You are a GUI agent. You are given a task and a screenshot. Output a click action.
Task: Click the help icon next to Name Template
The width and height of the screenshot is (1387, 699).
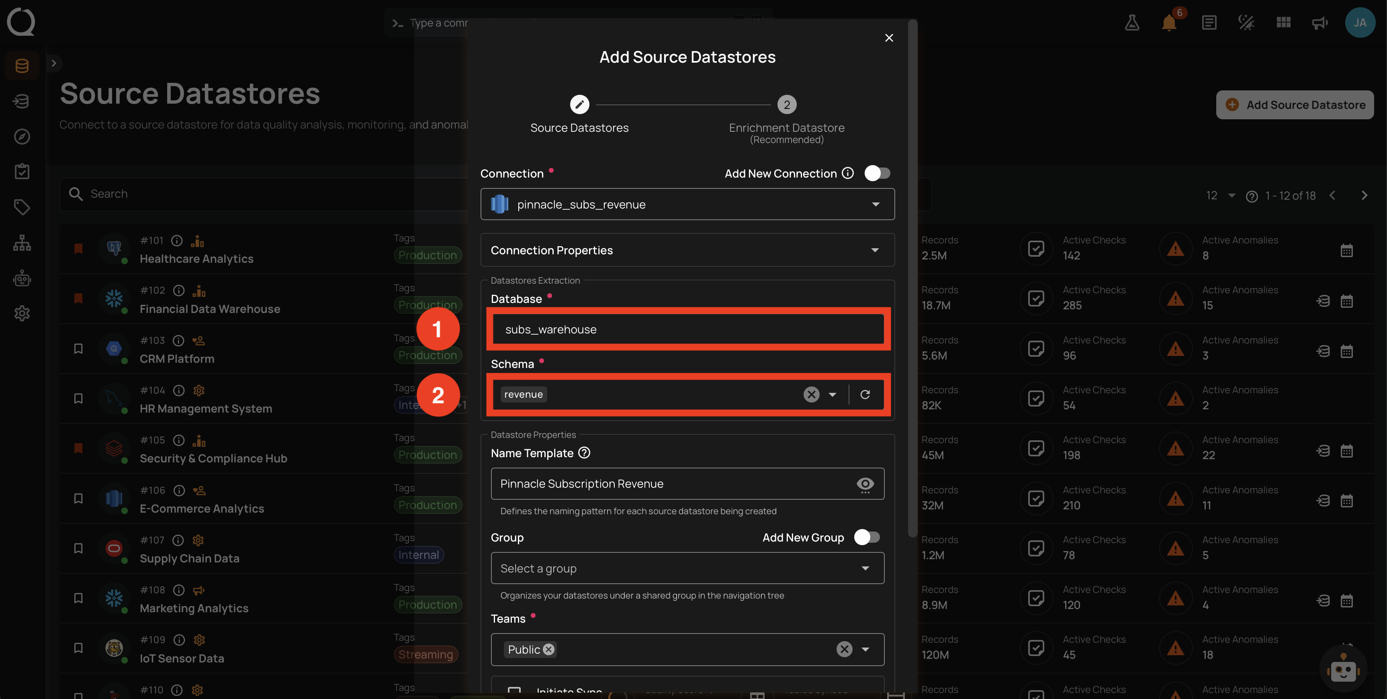click(584, 453)
